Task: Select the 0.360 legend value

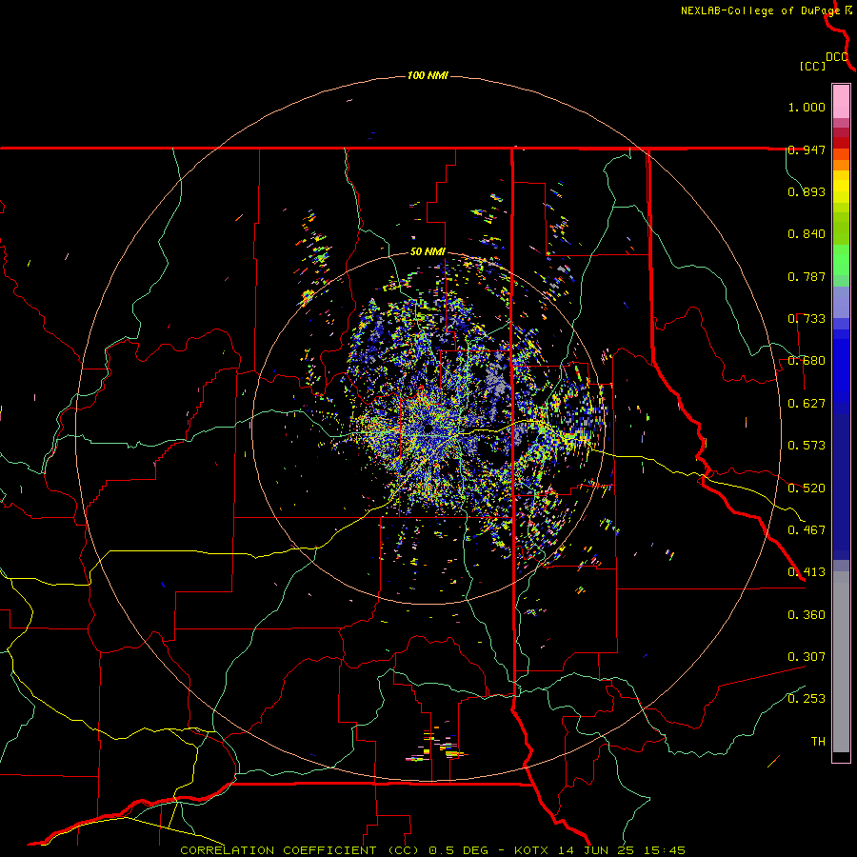Action: 807,615
